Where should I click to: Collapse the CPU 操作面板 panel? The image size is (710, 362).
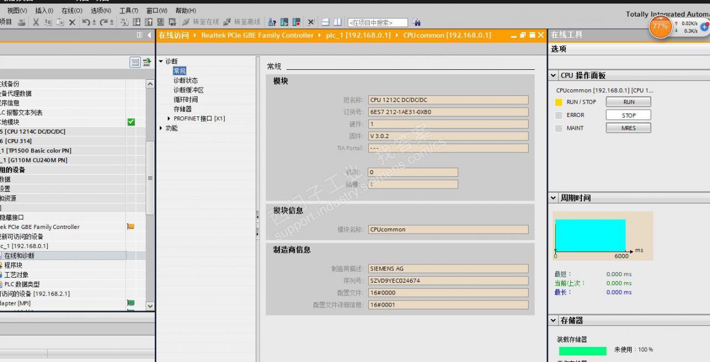click(553, 75)
